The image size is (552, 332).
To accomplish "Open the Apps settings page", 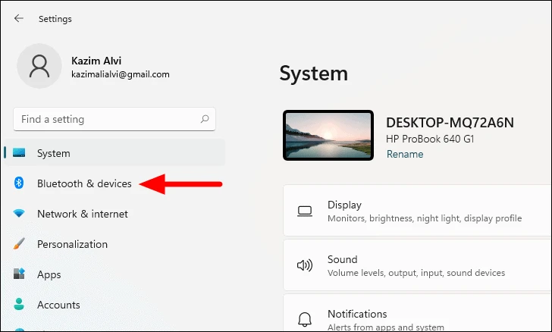I will pos(114,274).
